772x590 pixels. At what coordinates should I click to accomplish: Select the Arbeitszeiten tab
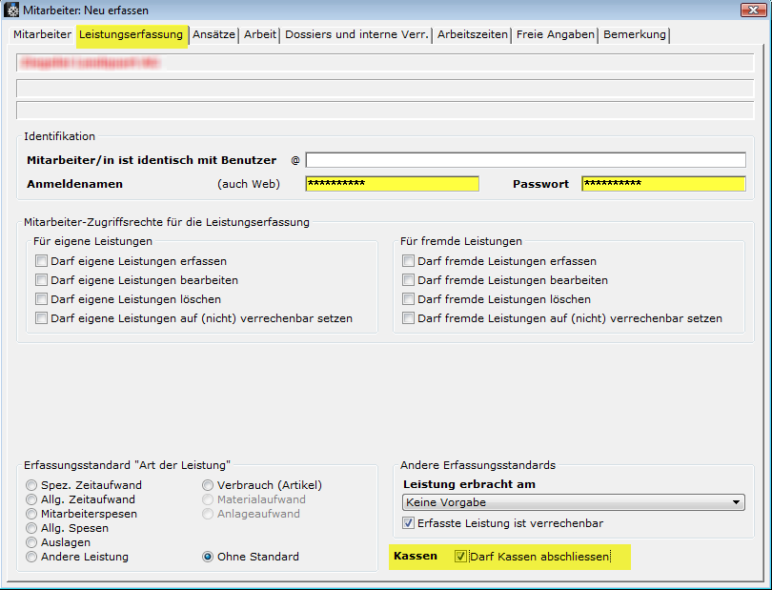point(473,34)
